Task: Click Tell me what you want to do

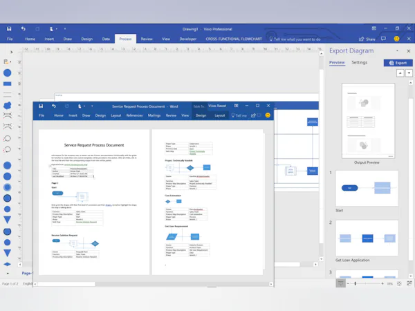Action: (x=295, y=39)
